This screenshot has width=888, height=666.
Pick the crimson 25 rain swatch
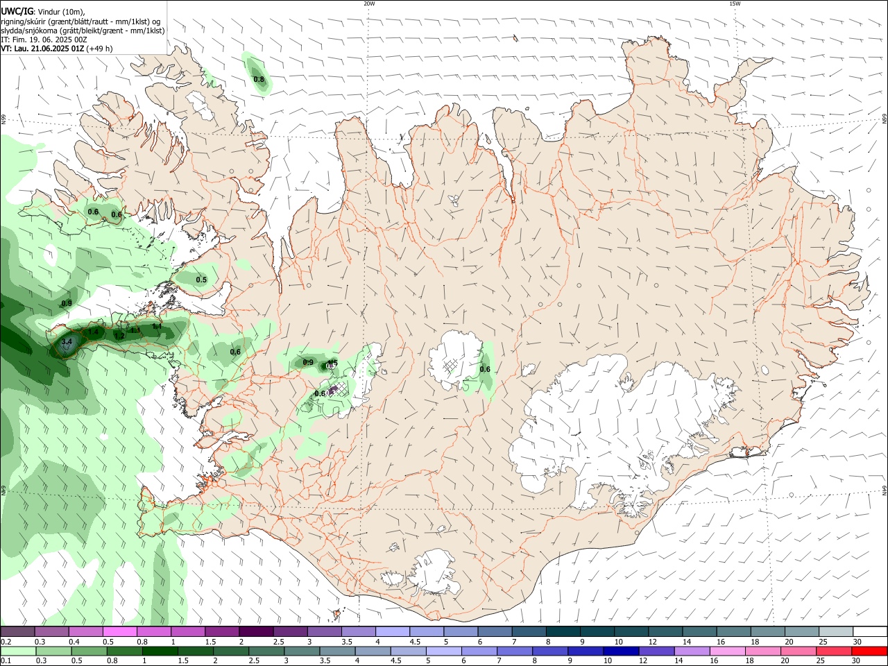(x=835, y=651)
